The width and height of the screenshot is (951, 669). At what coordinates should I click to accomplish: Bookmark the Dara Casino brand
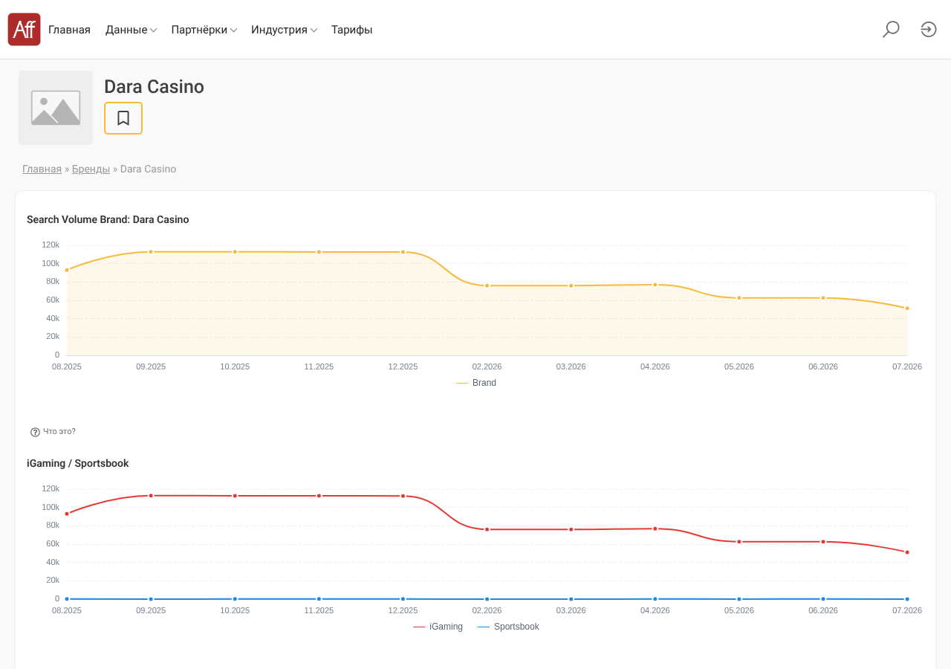[x=123, y=118]
